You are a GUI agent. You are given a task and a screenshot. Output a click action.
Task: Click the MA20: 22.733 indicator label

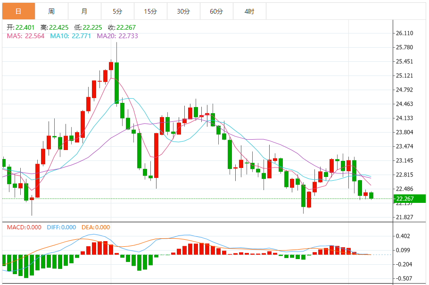[117, 36]
